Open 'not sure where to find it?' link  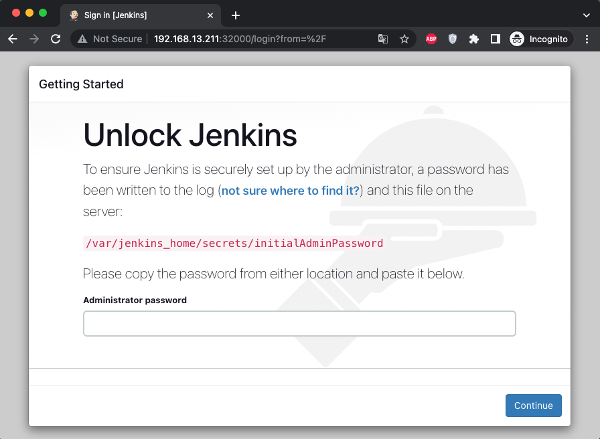(x=291, y=191)
